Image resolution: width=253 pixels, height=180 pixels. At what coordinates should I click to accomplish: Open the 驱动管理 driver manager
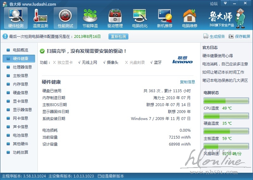[x=115, y=18]
